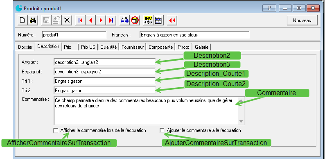
Task: Click the duplicate record icon
Action: (56, 20)
